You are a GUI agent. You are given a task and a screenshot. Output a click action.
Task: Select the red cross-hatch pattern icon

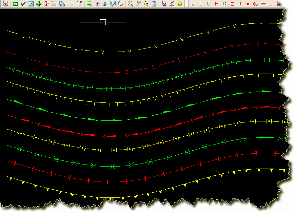coord(255,4)
